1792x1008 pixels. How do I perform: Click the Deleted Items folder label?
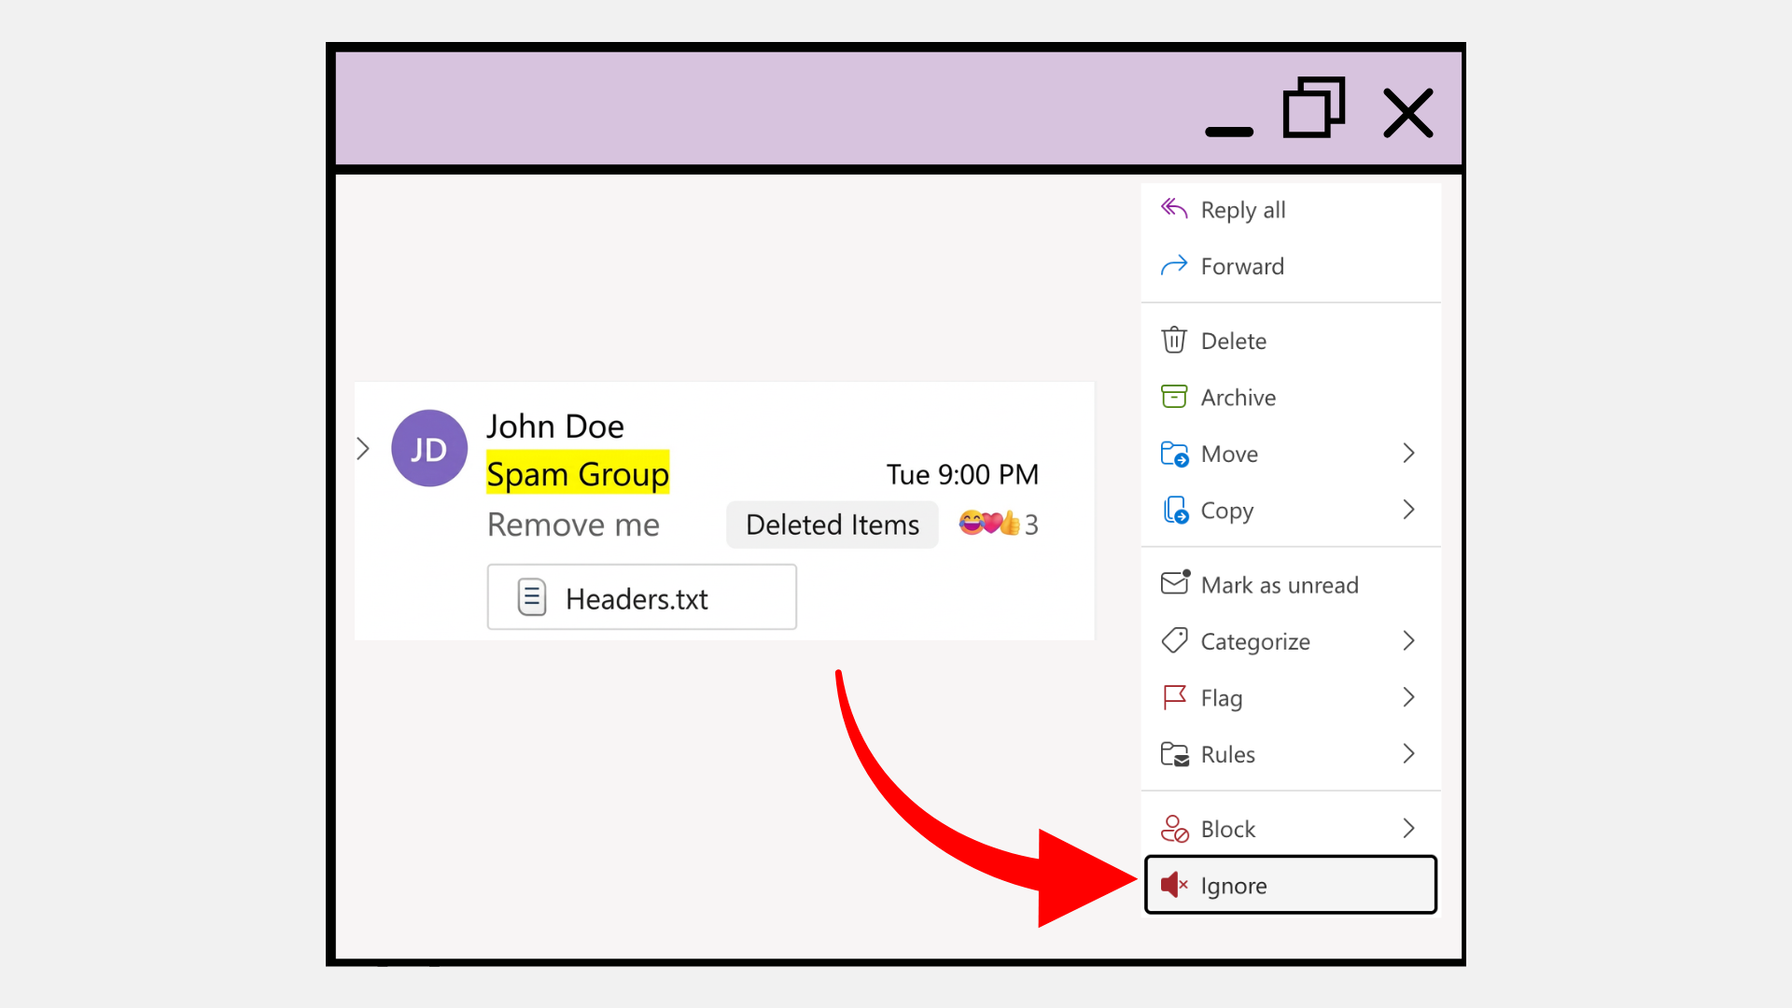832,525
